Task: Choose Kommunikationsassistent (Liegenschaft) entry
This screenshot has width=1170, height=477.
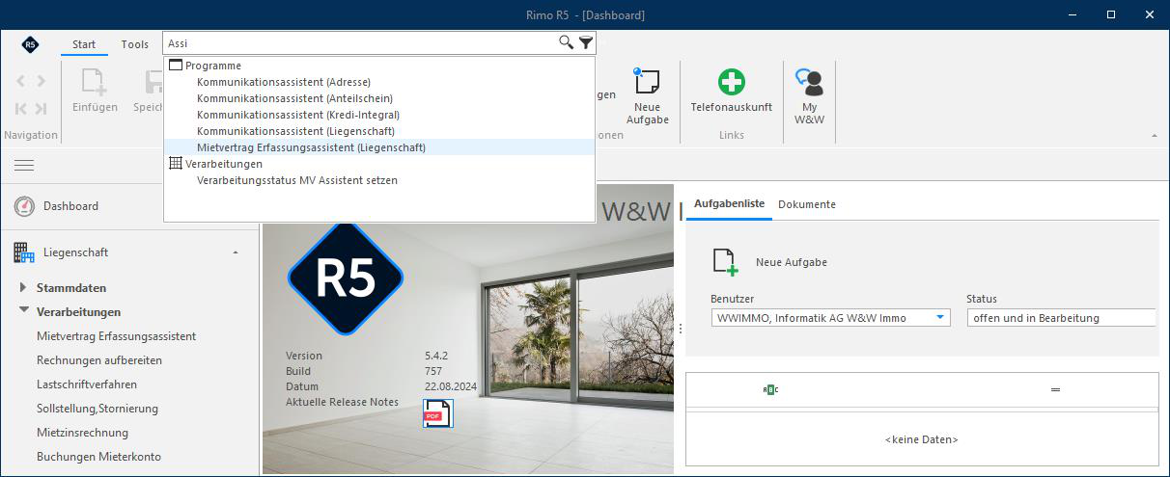Action: pyautogui.click(x=295, y=131)
